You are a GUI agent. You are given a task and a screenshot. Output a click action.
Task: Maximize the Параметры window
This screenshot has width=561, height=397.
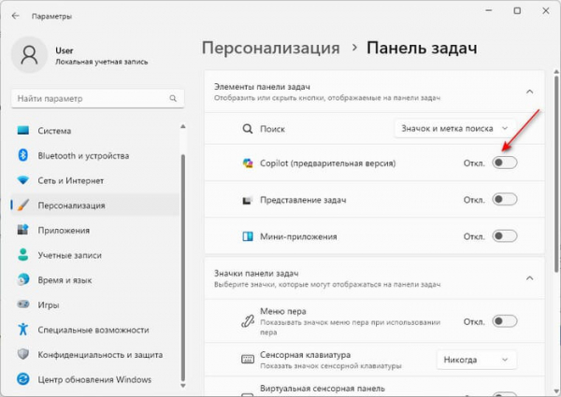[x=517, y=10]
